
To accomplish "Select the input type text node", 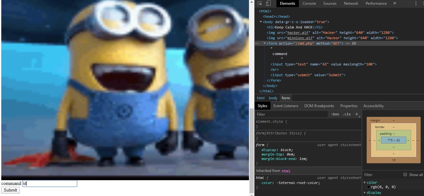I will [x=324, y=64].
